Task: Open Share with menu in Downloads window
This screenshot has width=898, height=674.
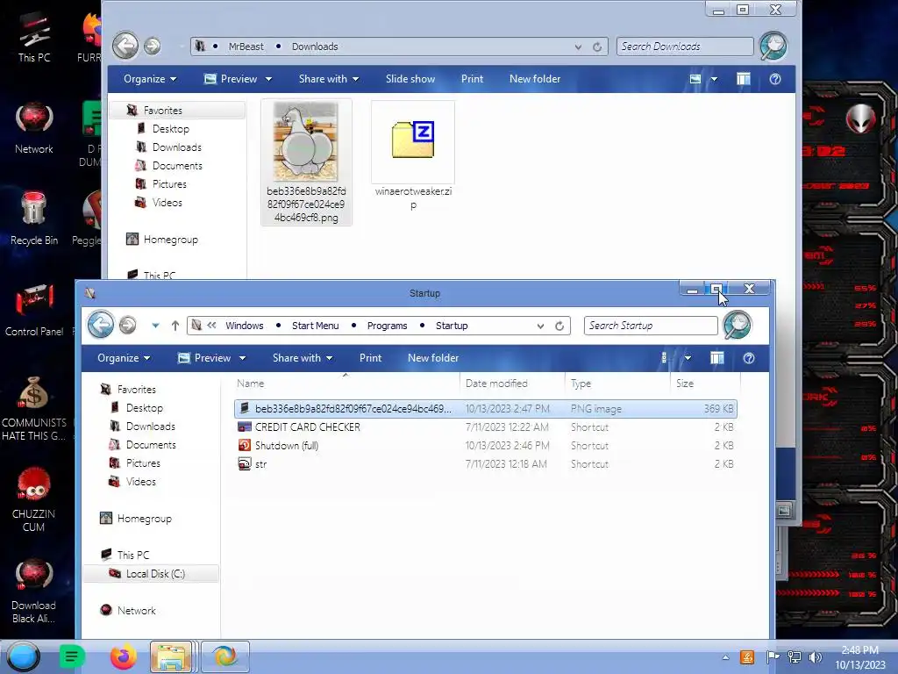Action: coord(329,79)
